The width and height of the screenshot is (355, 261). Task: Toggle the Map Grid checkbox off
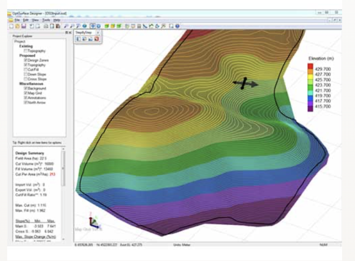point(26,93)
